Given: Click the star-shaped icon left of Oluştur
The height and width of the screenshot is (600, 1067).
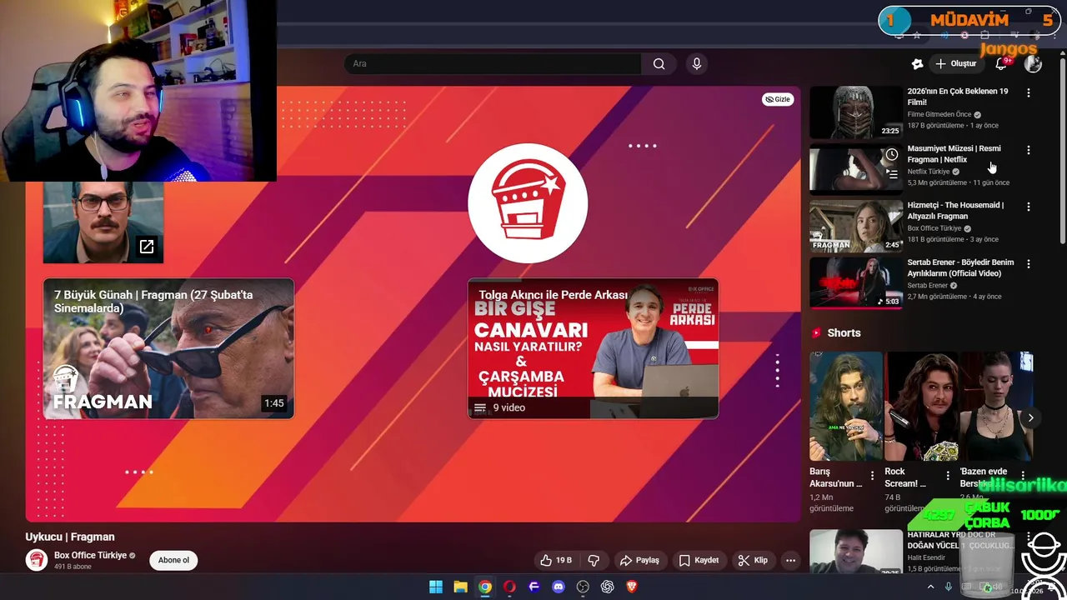Looking at the screenshot, I should point(917,63).
